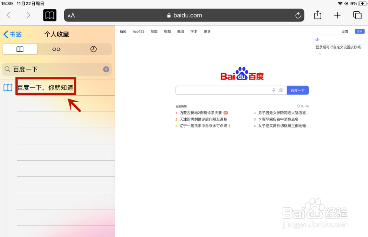This screenshot has height=237, width=368.
Task: Open Baidu 设置 settings
Action: click(345, 31)
